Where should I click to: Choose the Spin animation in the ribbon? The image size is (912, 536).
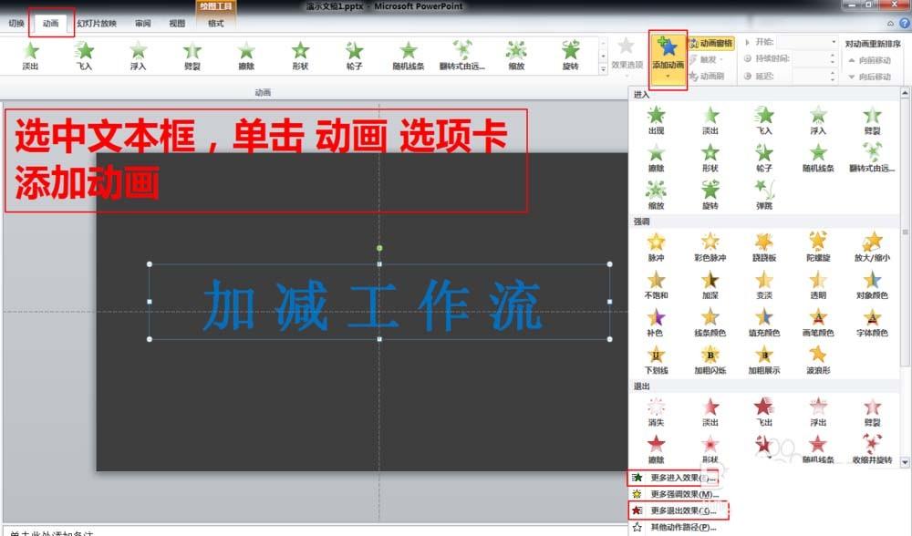pyautogui.click(x=569, y=55)
